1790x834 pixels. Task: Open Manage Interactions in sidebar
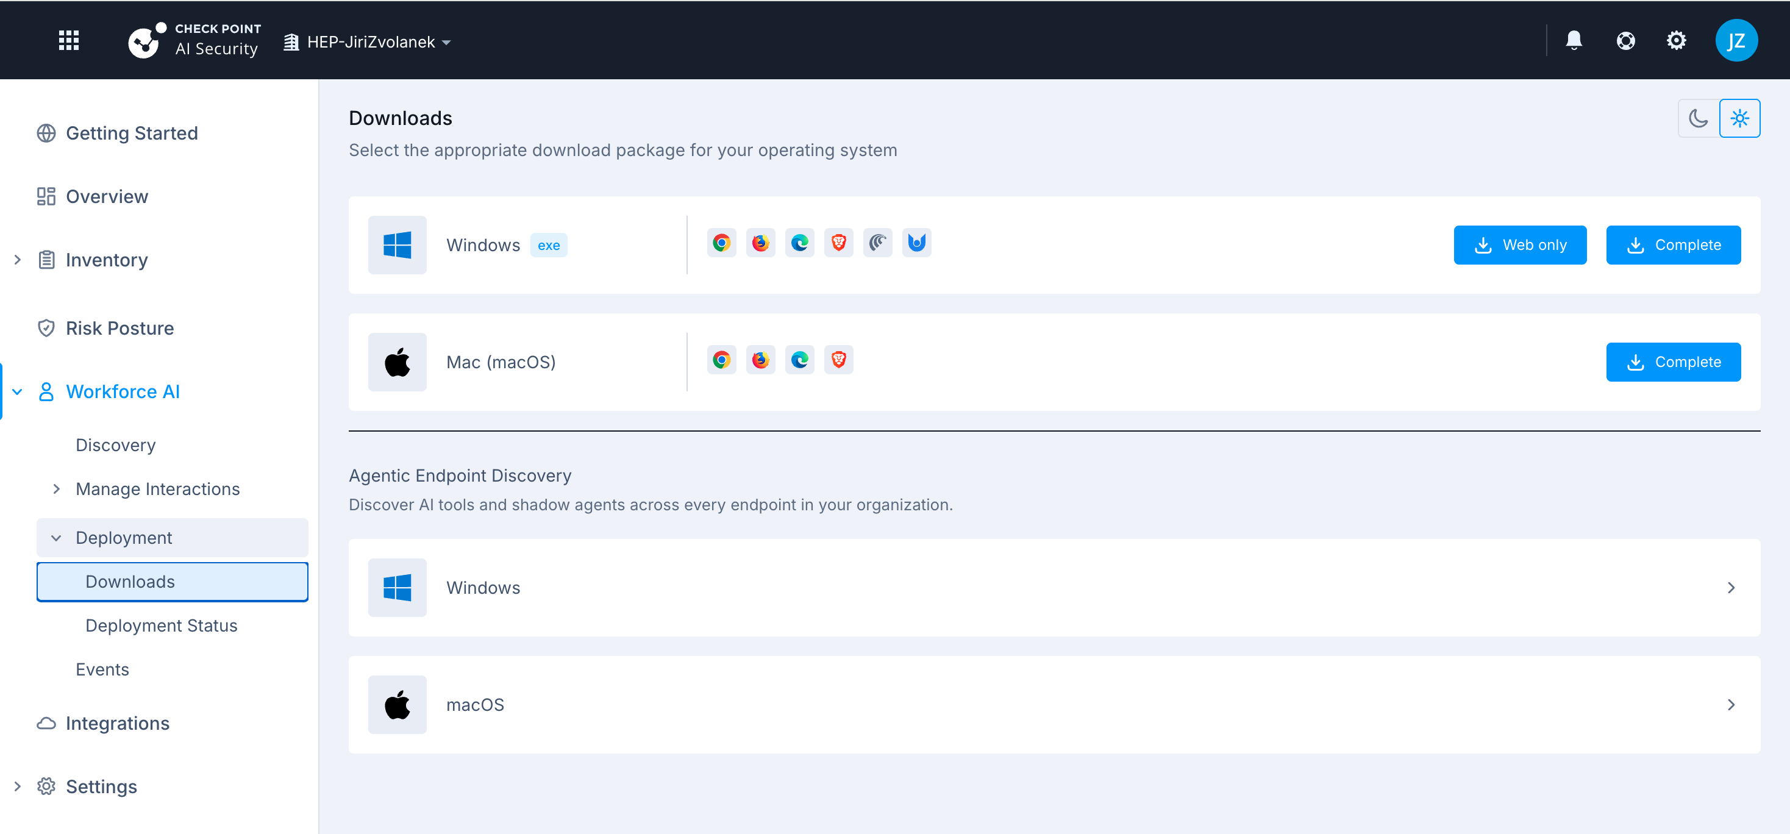click(x=158, y=490)
